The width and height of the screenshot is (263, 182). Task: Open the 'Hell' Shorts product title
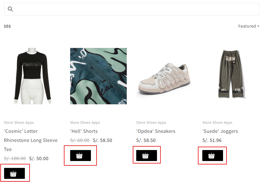84,131
